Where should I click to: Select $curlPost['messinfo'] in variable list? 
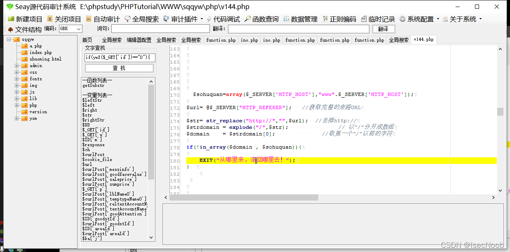pos(108,169)
